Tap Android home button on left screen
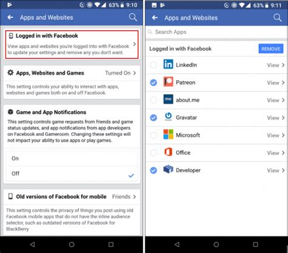This screenshot has width=288, height=253. tap(72, 245)
